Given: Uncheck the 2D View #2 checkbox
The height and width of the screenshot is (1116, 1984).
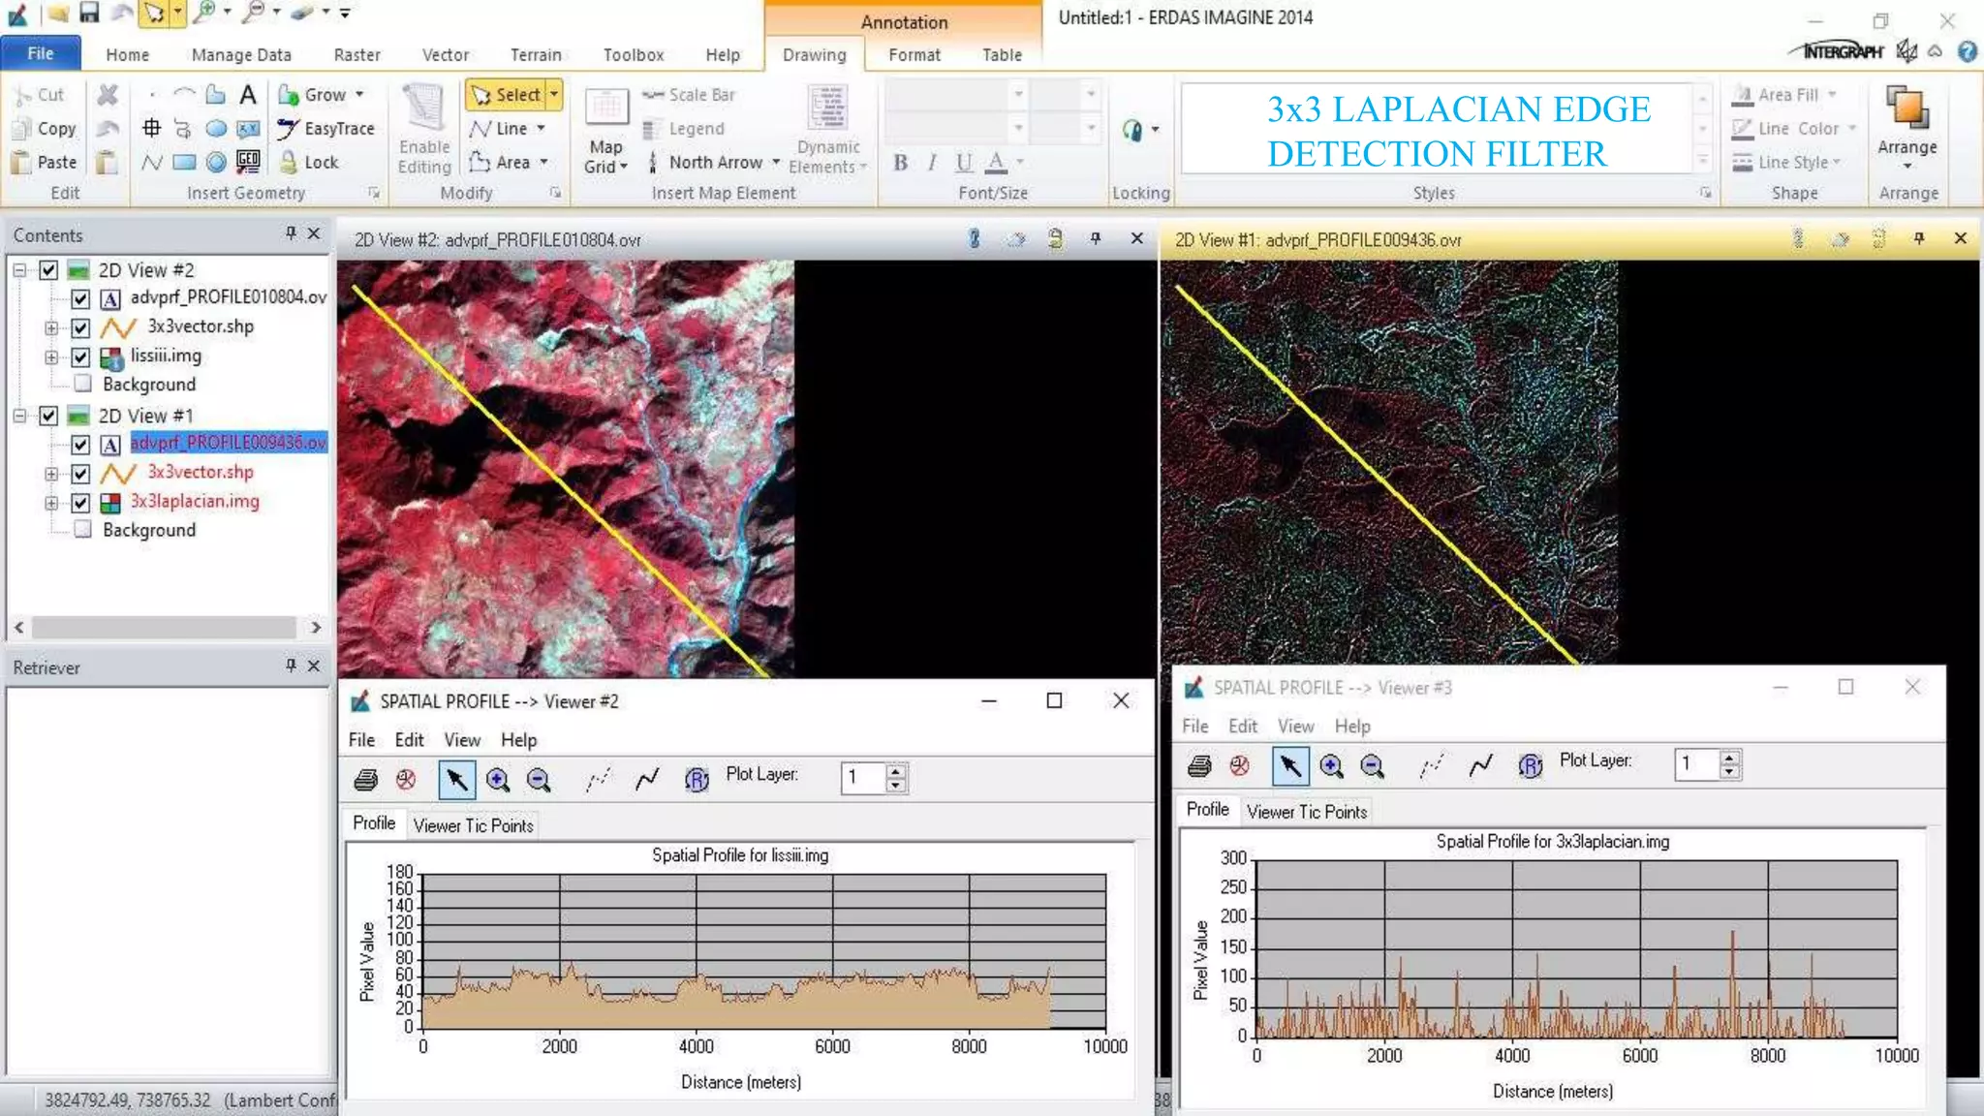Looking at the screenshot, I should click(x=48, y=270).
